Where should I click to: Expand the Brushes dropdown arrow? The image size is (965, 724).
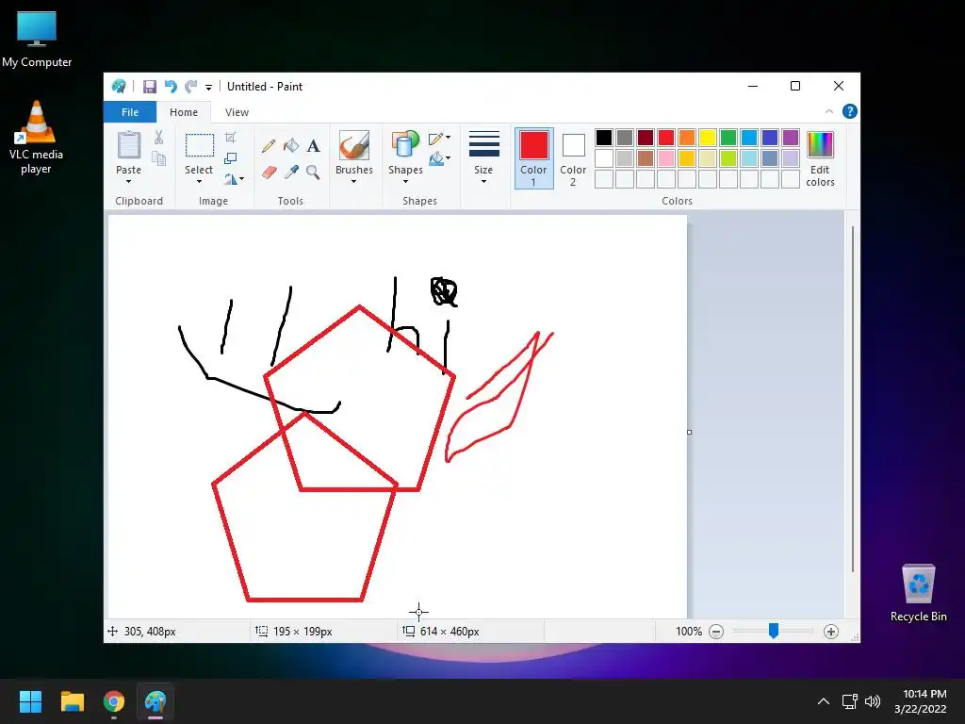(354, 182)
